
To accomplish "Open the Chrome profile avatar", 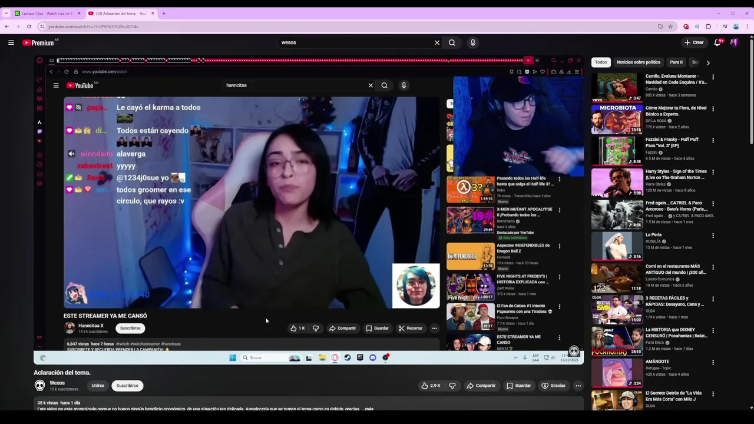I will click(736, 26).
